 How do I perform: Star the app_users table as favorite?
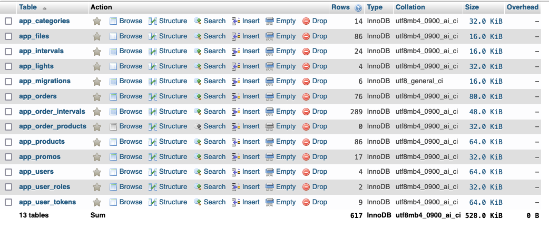coord(97,172)
